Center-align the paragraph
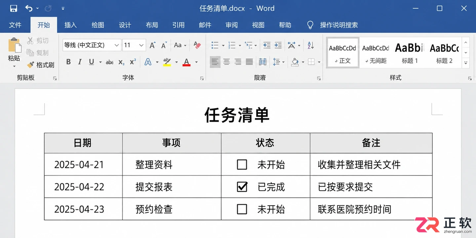476x238 pixels. click(x=226, y=62)
